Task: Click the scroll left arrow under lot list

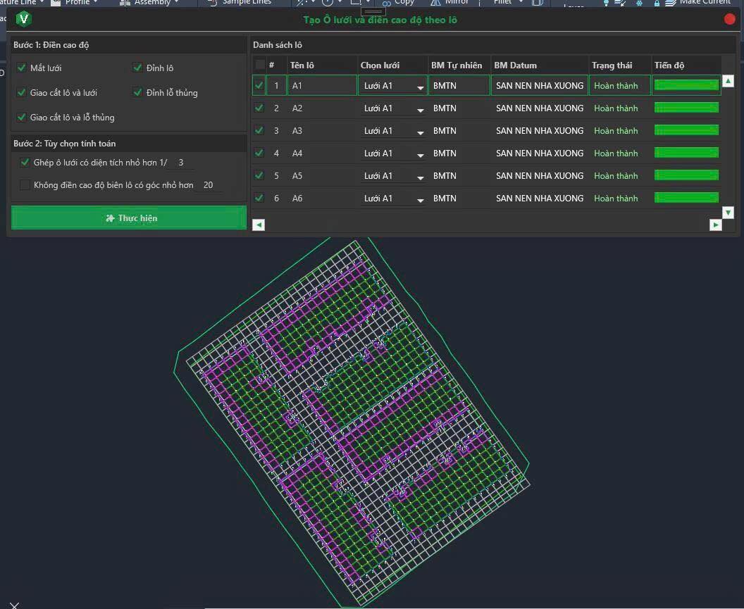Action: (259, 225)
